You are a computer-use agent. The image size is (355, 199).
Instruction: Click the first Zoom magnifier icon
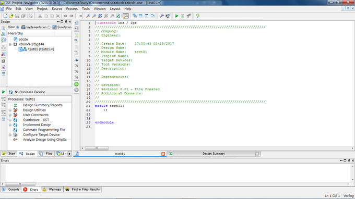point(88,16)
